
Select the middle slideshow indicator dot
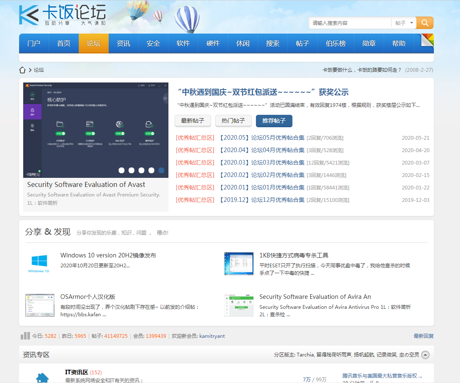click(x=141, y=170)
